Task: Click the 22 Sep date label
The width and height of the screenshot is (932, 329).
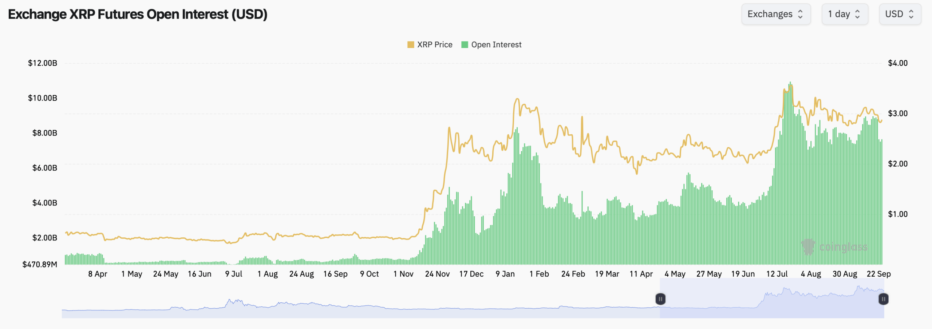Action: click(878, 274)
